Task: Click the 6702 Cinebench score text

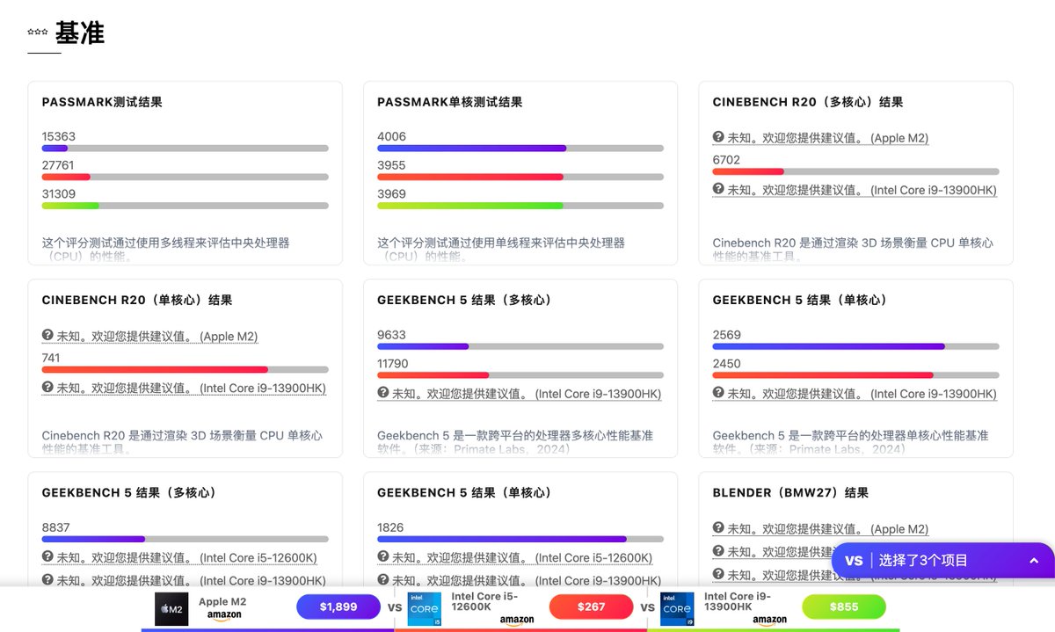Action: (x=727, y=160)
